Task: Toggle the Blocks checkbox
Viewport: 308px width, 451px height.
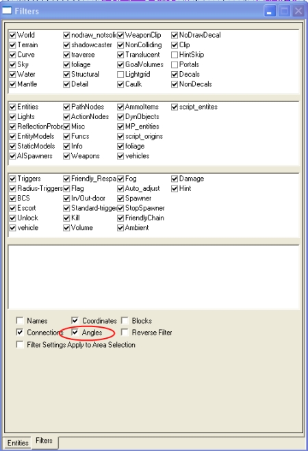Action: coord(125,320)
